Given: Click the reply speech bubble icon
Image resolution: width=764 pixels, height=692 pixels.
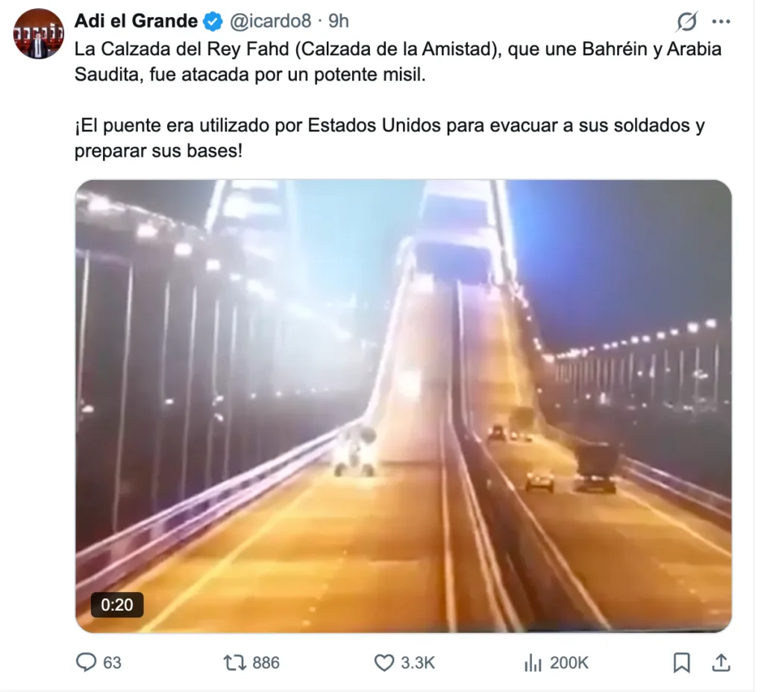Looking at the screenshot, I should [87, 662].
